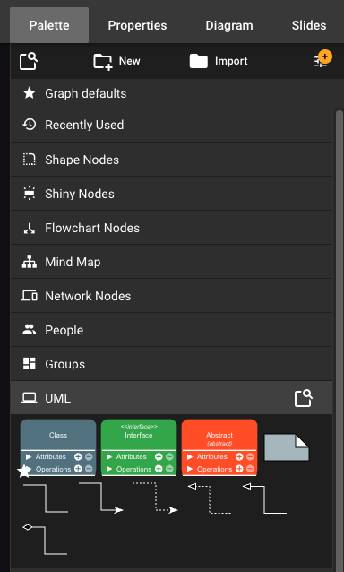This screenshot has height=572, width=344.
Task: Switch to the Properties tab
Action: [137, 25]
